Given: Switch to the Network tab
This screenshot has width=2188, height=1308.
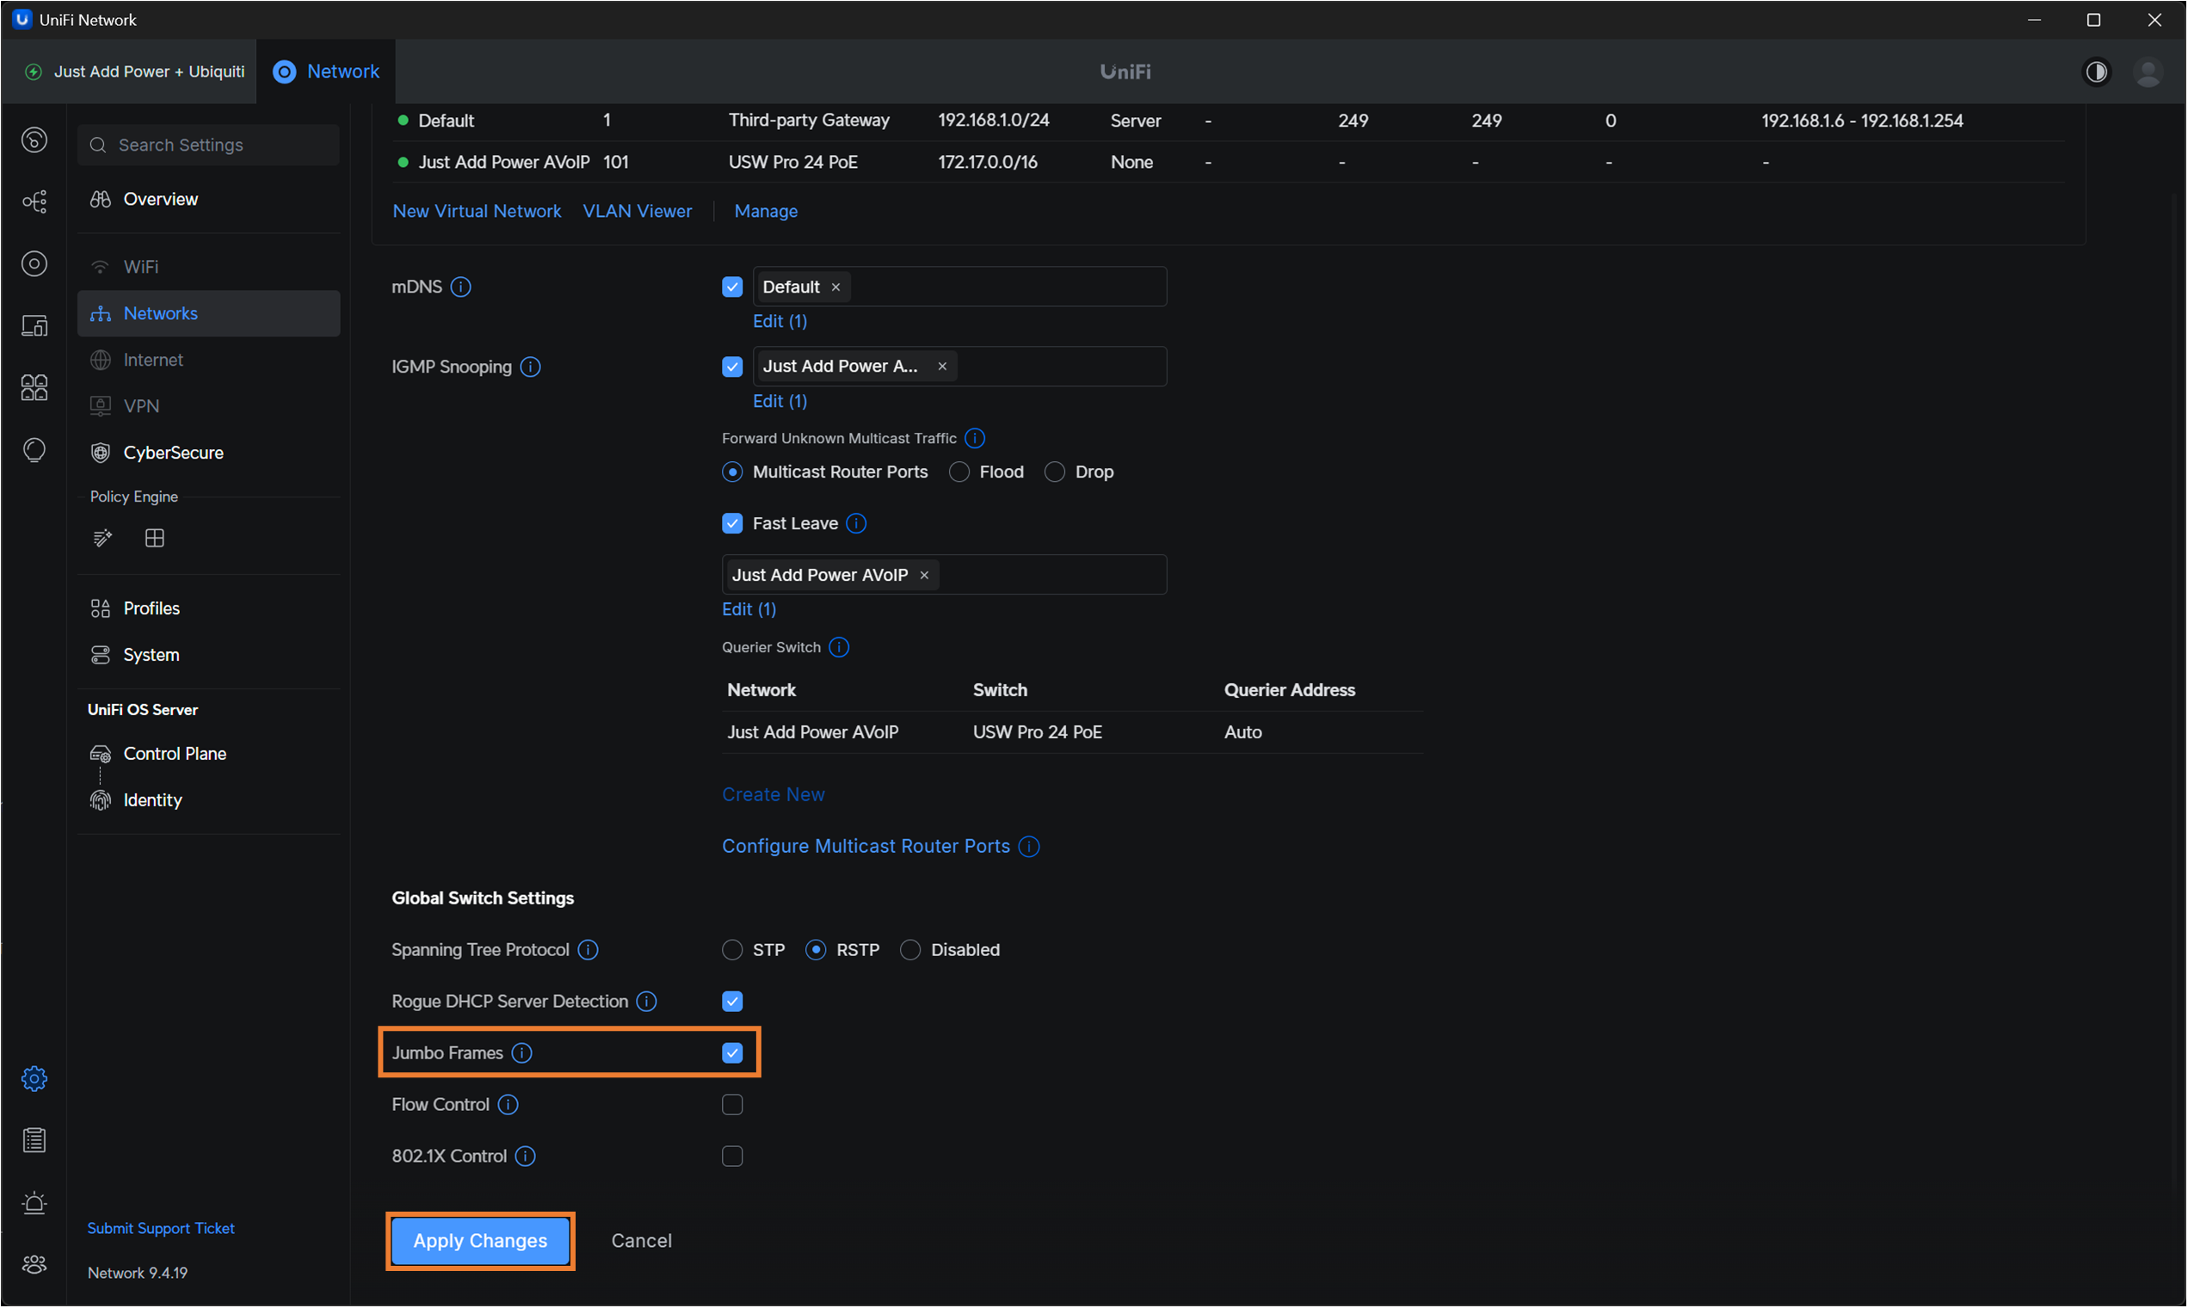Looking at the screenshot, I should (x=326, y=71).
